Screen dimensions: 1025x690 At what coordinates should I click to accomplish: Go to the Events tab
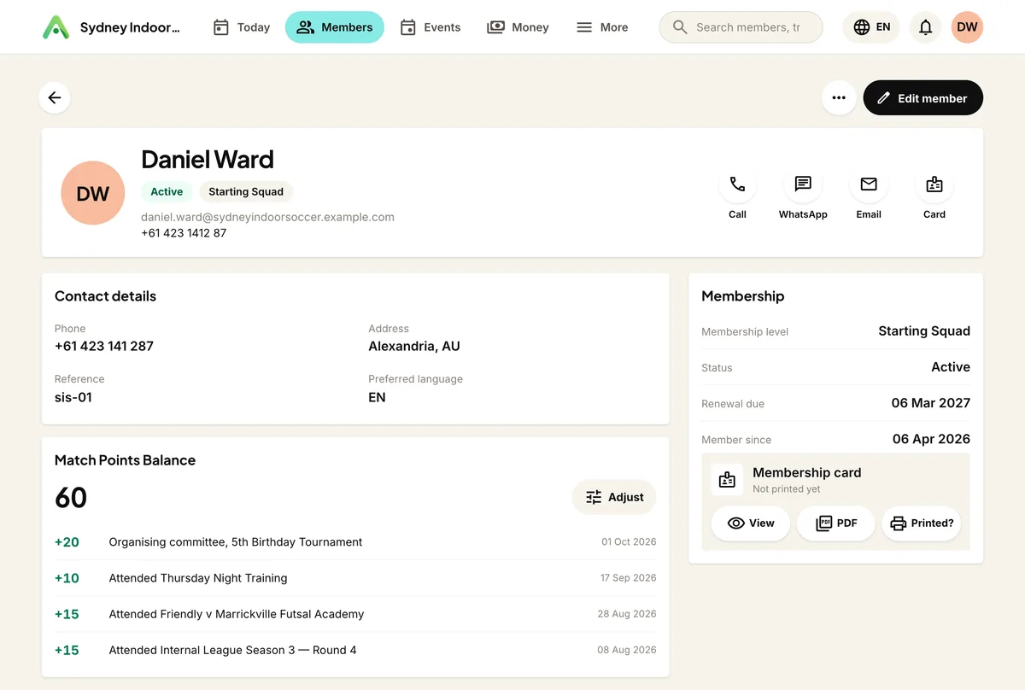pos(430,27)
